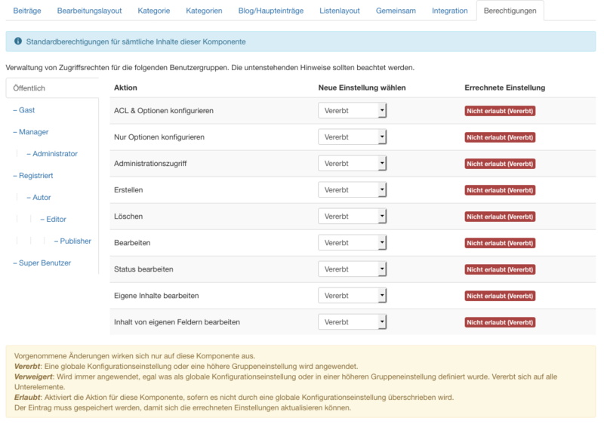Image resolution: width=604 pixels, height=424 pixels.
Task: Click Nicht erlaubt badge for Inhalt von eigenen Feldern
Action: point(500,322)
